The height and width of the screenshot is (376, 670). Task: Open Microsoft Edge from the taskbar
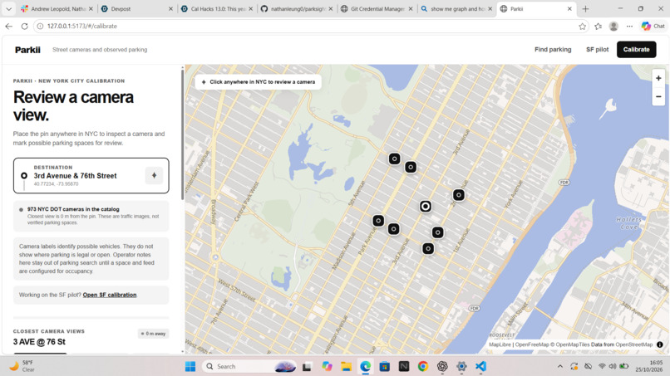365,366
